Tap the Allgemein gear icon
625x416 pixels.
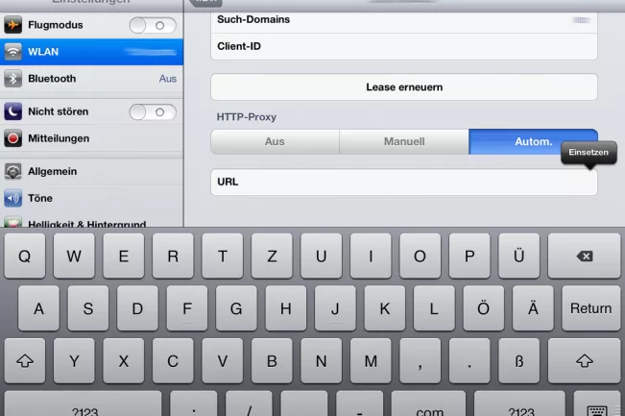13,172
